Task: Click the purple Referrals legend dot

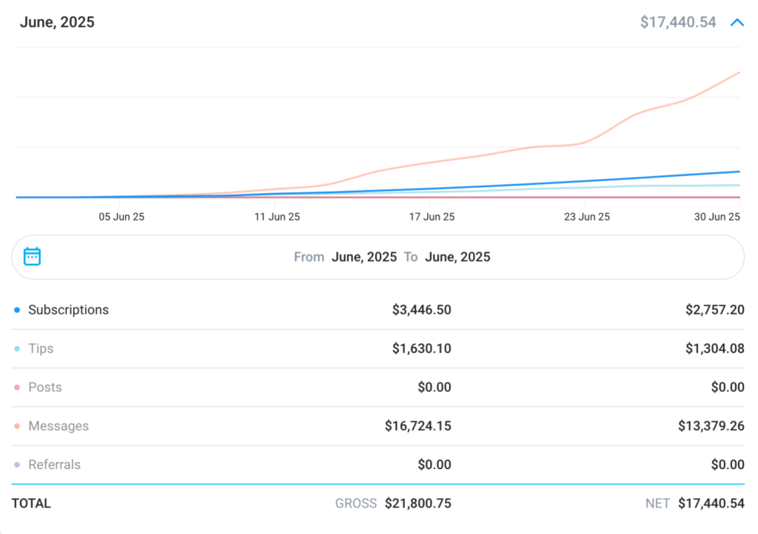Action: [17, 465]
